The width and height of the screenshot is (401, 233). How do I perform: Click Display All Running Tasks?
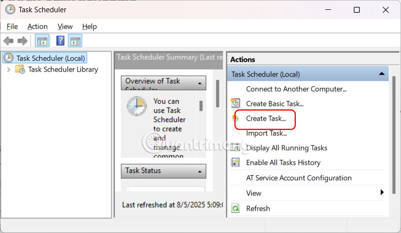pos(286,148)
